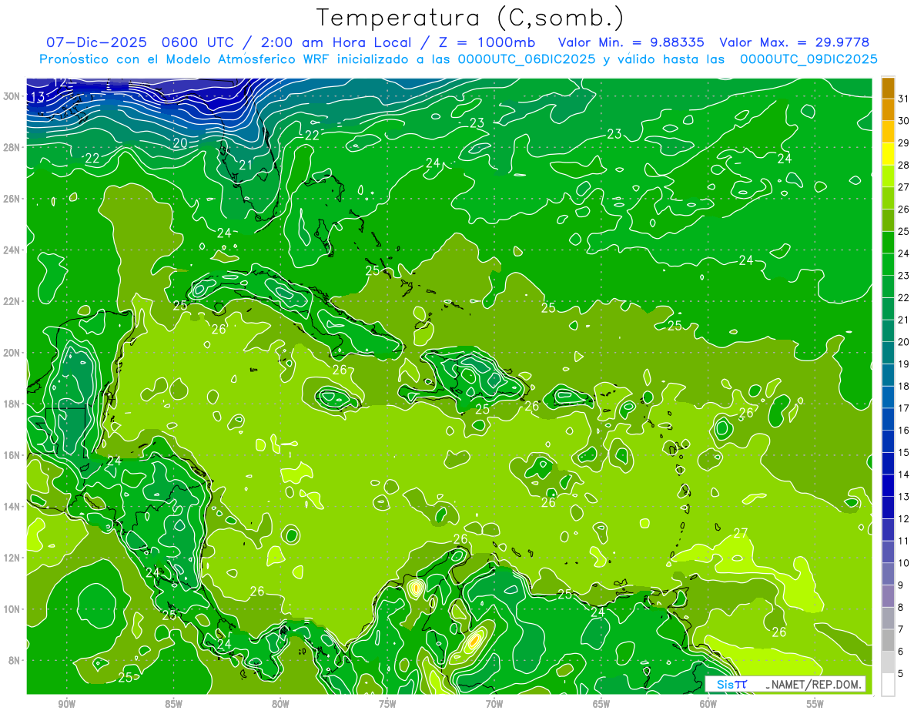Click the '0000UTC_09DIC2025' valid-until time
The height and width of the screenshot is (714, 924).
pyautogui.click(x=808, y=59)
